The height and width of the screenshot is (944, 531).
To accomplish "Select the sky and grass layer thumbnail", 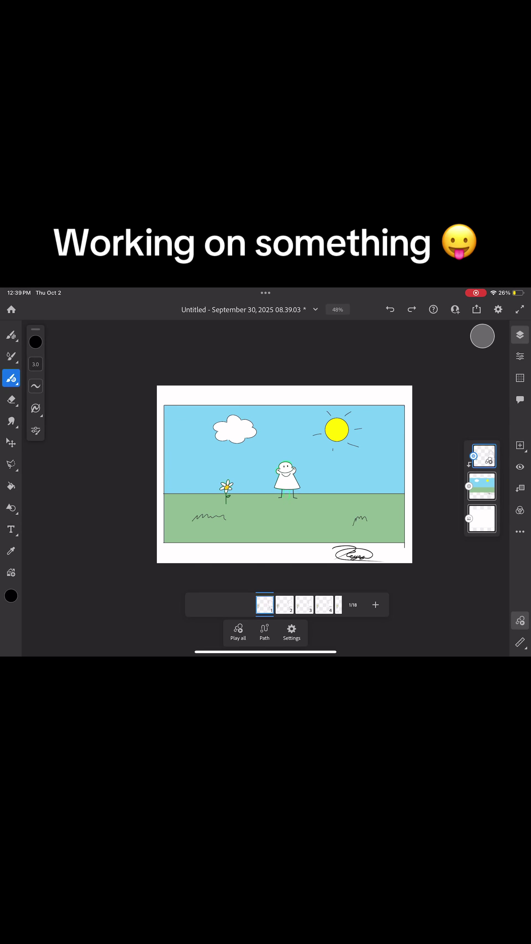I will coord(482,486).
